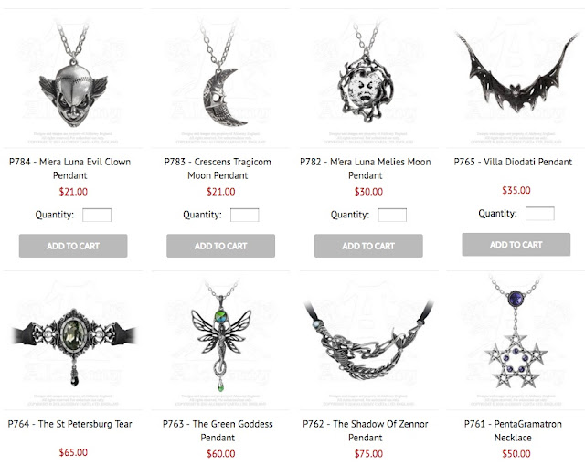This screenshot has height=465, width=585.
Task: View the Melies Moon pendant image
Action: [x=368, y=79]
